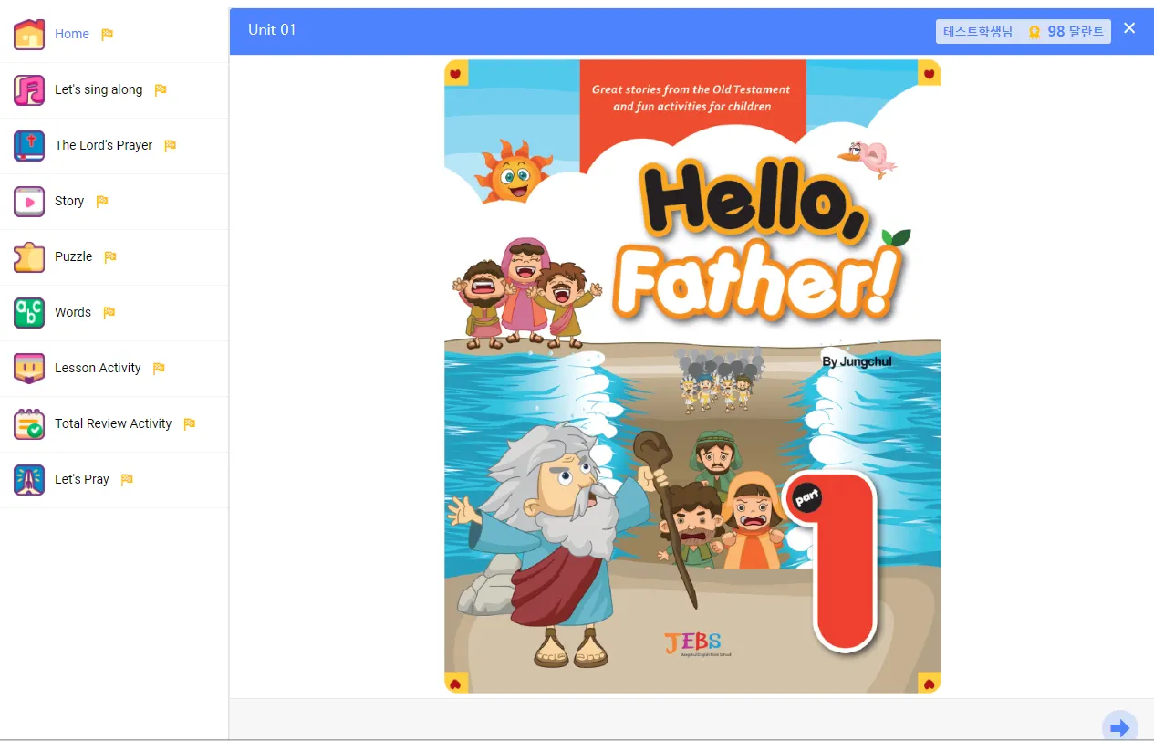This screenshot has width=1154, height=741.
Task: Select the Story menu label
Action: 69,201
